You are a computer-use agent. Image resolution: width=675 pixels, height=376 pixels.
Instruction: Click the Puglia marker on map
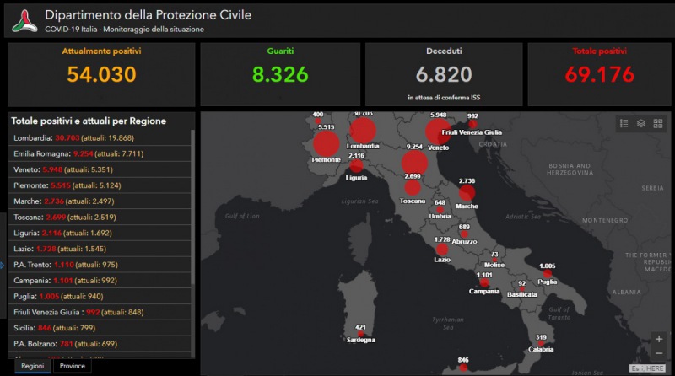(548, 273)
